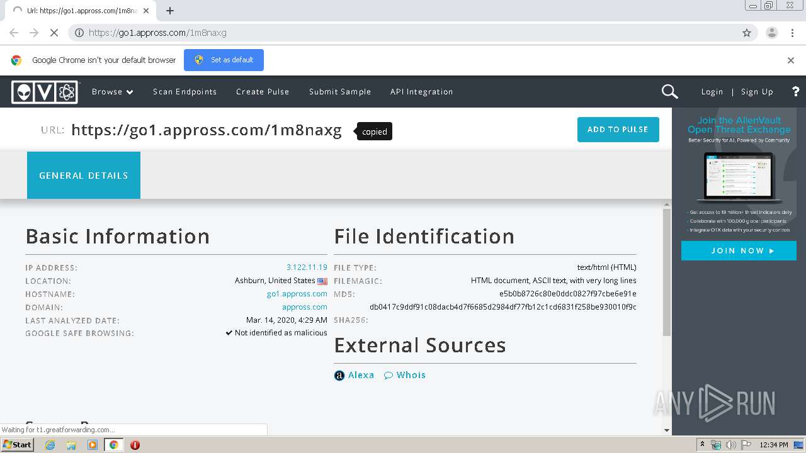The height and width of the screenshot is (453, 806).
Task: Open the search magnifier icon
Action: click(669, 92)
